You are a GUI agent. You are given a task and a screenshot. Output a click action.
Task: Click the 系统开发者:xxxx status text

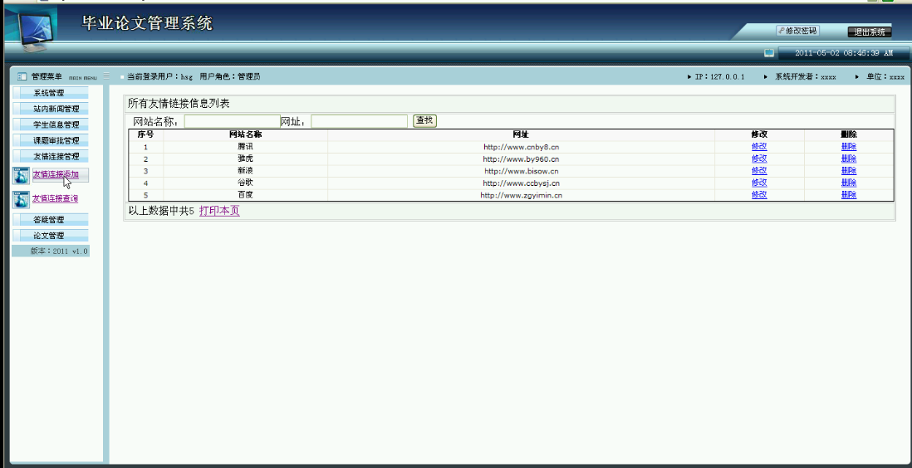pos(806,76)
